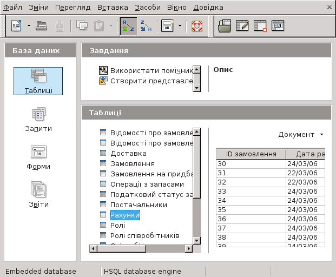Click tasks list scroll down arrow
Image resolution: width=336 pixels, height=277 pixels.
click(x=197, y=88)
